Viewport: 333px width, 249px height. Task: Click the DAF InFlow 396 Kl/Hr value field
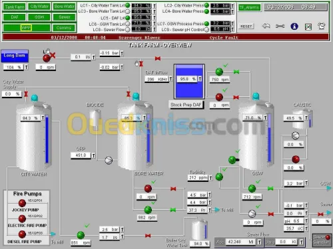tap(157, 79)
